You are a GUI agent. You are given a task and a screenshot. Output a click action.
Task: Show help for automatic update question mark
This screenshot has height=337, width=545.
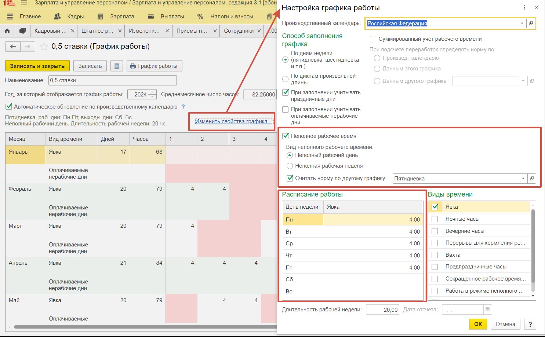tap(184, 107)
